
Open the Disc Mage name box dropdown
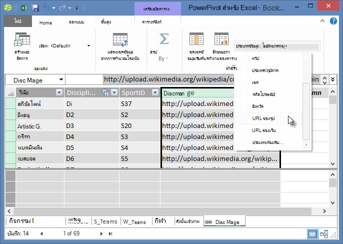(x=61, y=79)
